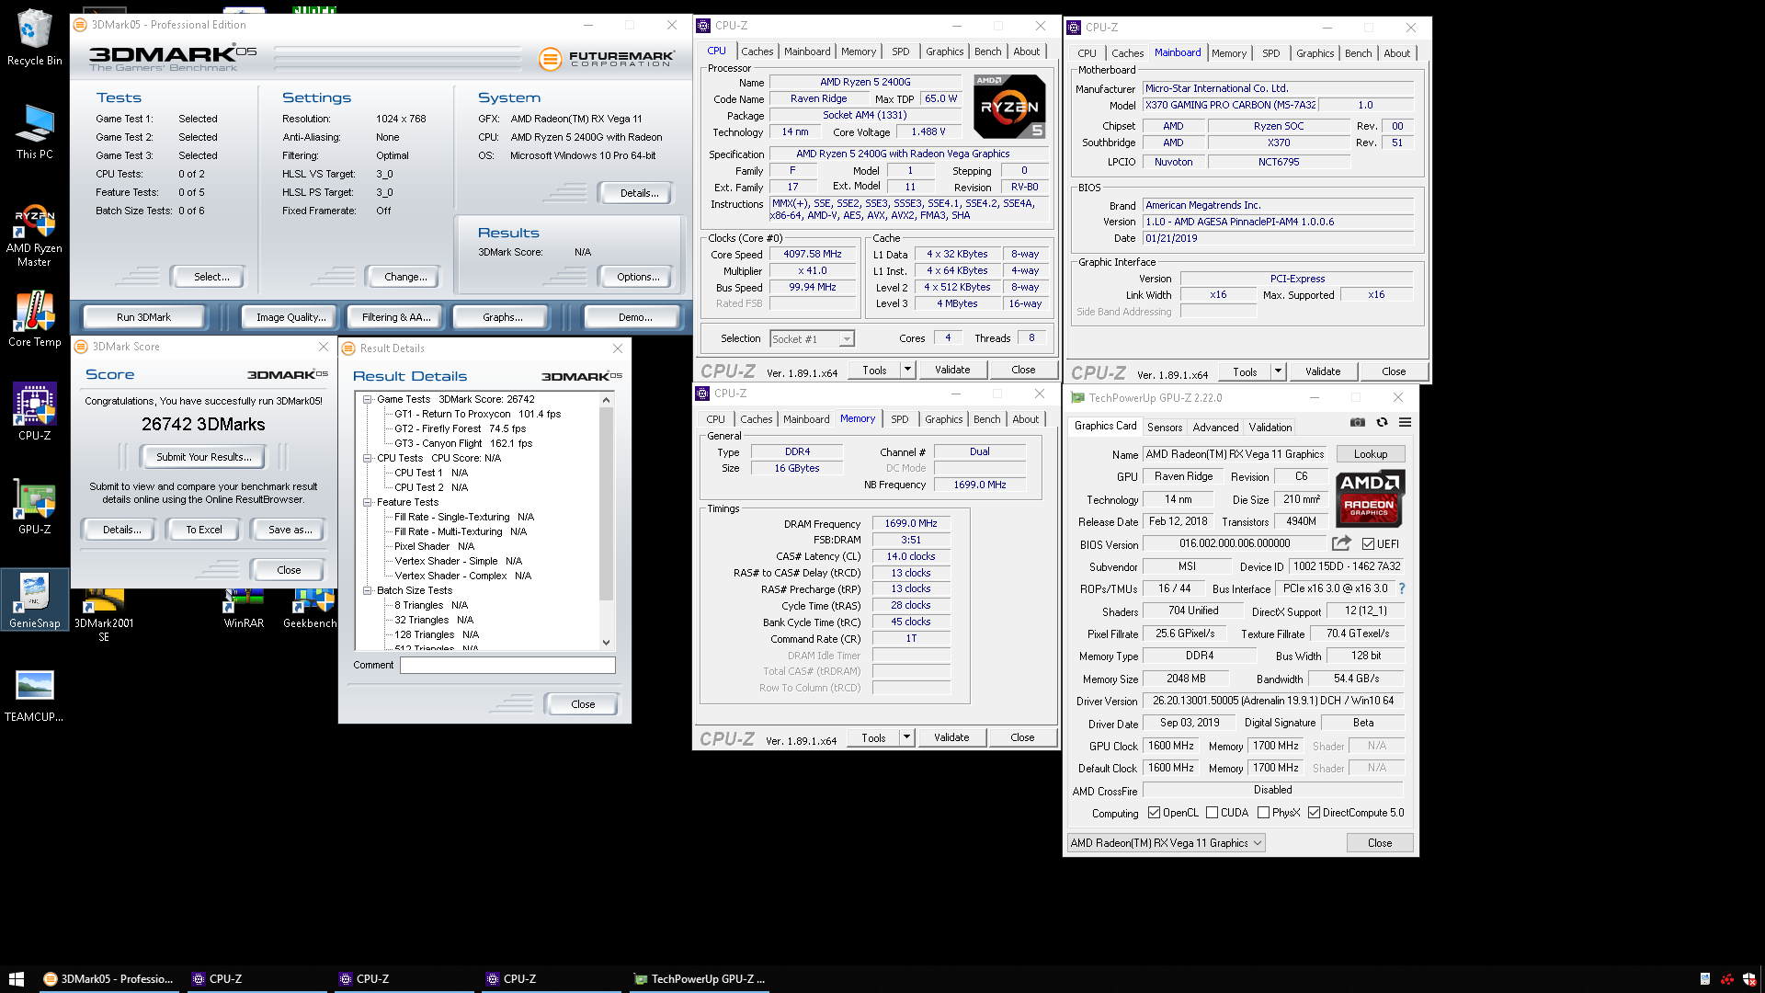Open 3DMark2001 SE desktop shortcut
The width and height of the screenshot is (1765, 993).
click(x=104, y=616)
